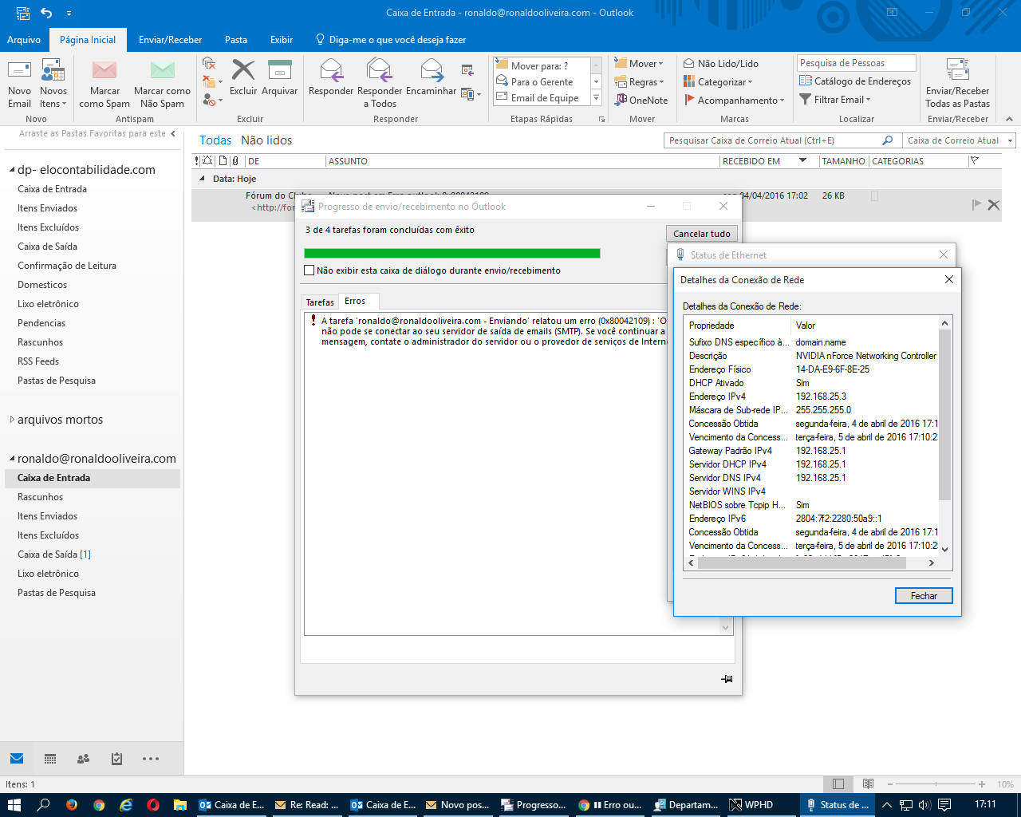Click the undo arrow in the title bar
1021x817 pixels.
46,13
